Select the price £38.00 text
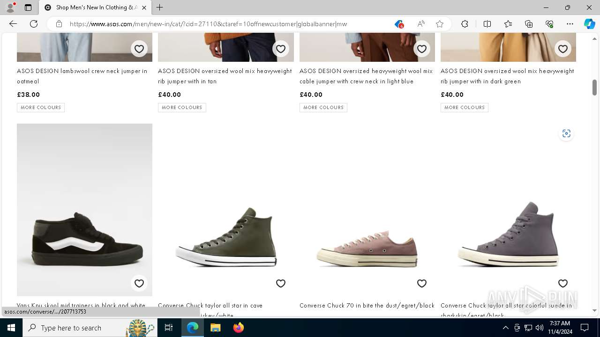This screenshot has height=337, width=600. click(x=29, y=95)
